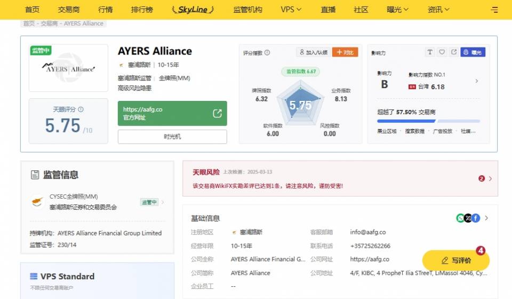
Task: Expand the 曝光 dropdown menu
Action: [397, 10]
